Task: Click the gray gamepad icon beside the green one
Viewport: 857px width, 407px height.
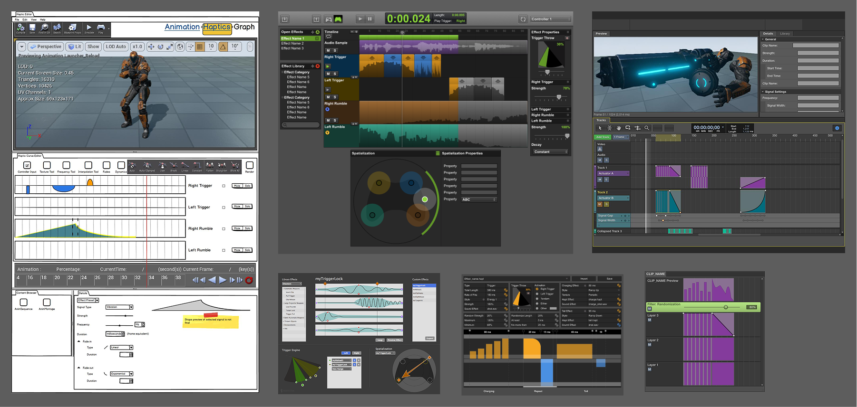Action: coord(329,19)
